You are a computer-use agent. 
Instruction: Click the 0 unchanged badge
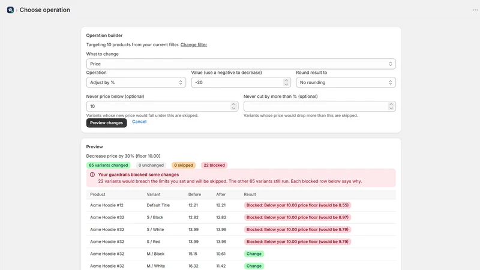(x=151, y=166)
